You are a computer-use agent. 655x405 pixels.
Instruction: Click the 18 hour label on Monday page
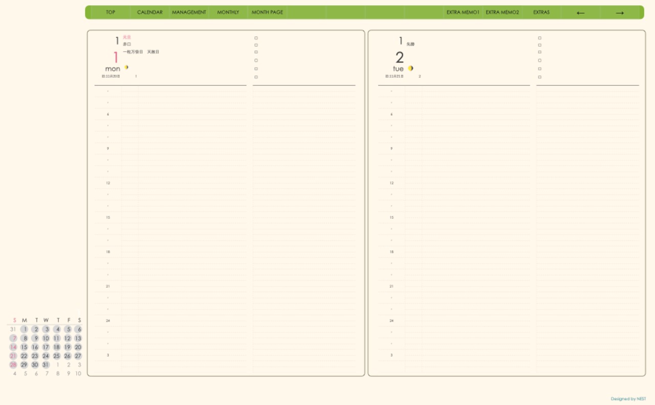pyautogui.click(x=107, y=252)
